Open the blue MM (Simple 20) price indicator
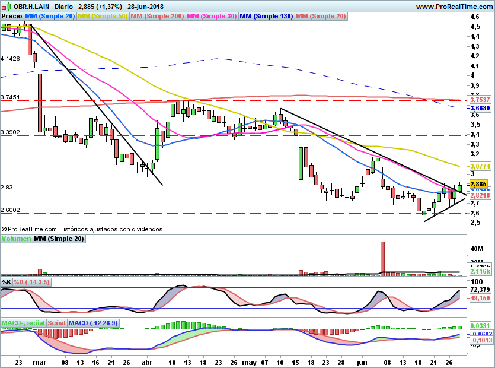Image resolution: width=495 pixels, height=368 pixels. point(50,16)
